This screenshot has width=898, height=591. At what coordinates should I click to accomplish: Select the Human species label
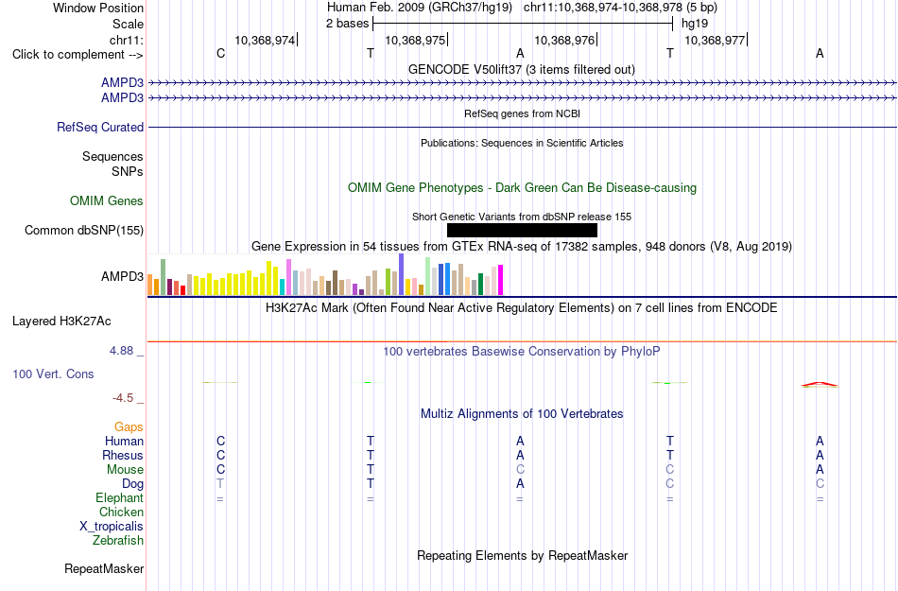coord(124,441)
